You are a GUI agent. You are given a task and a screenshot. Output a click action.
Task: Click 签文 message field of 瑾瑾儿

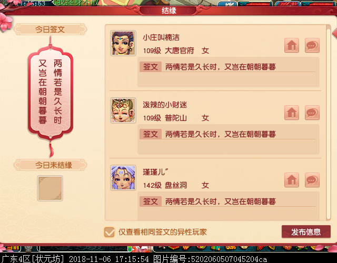coord(229,206)
